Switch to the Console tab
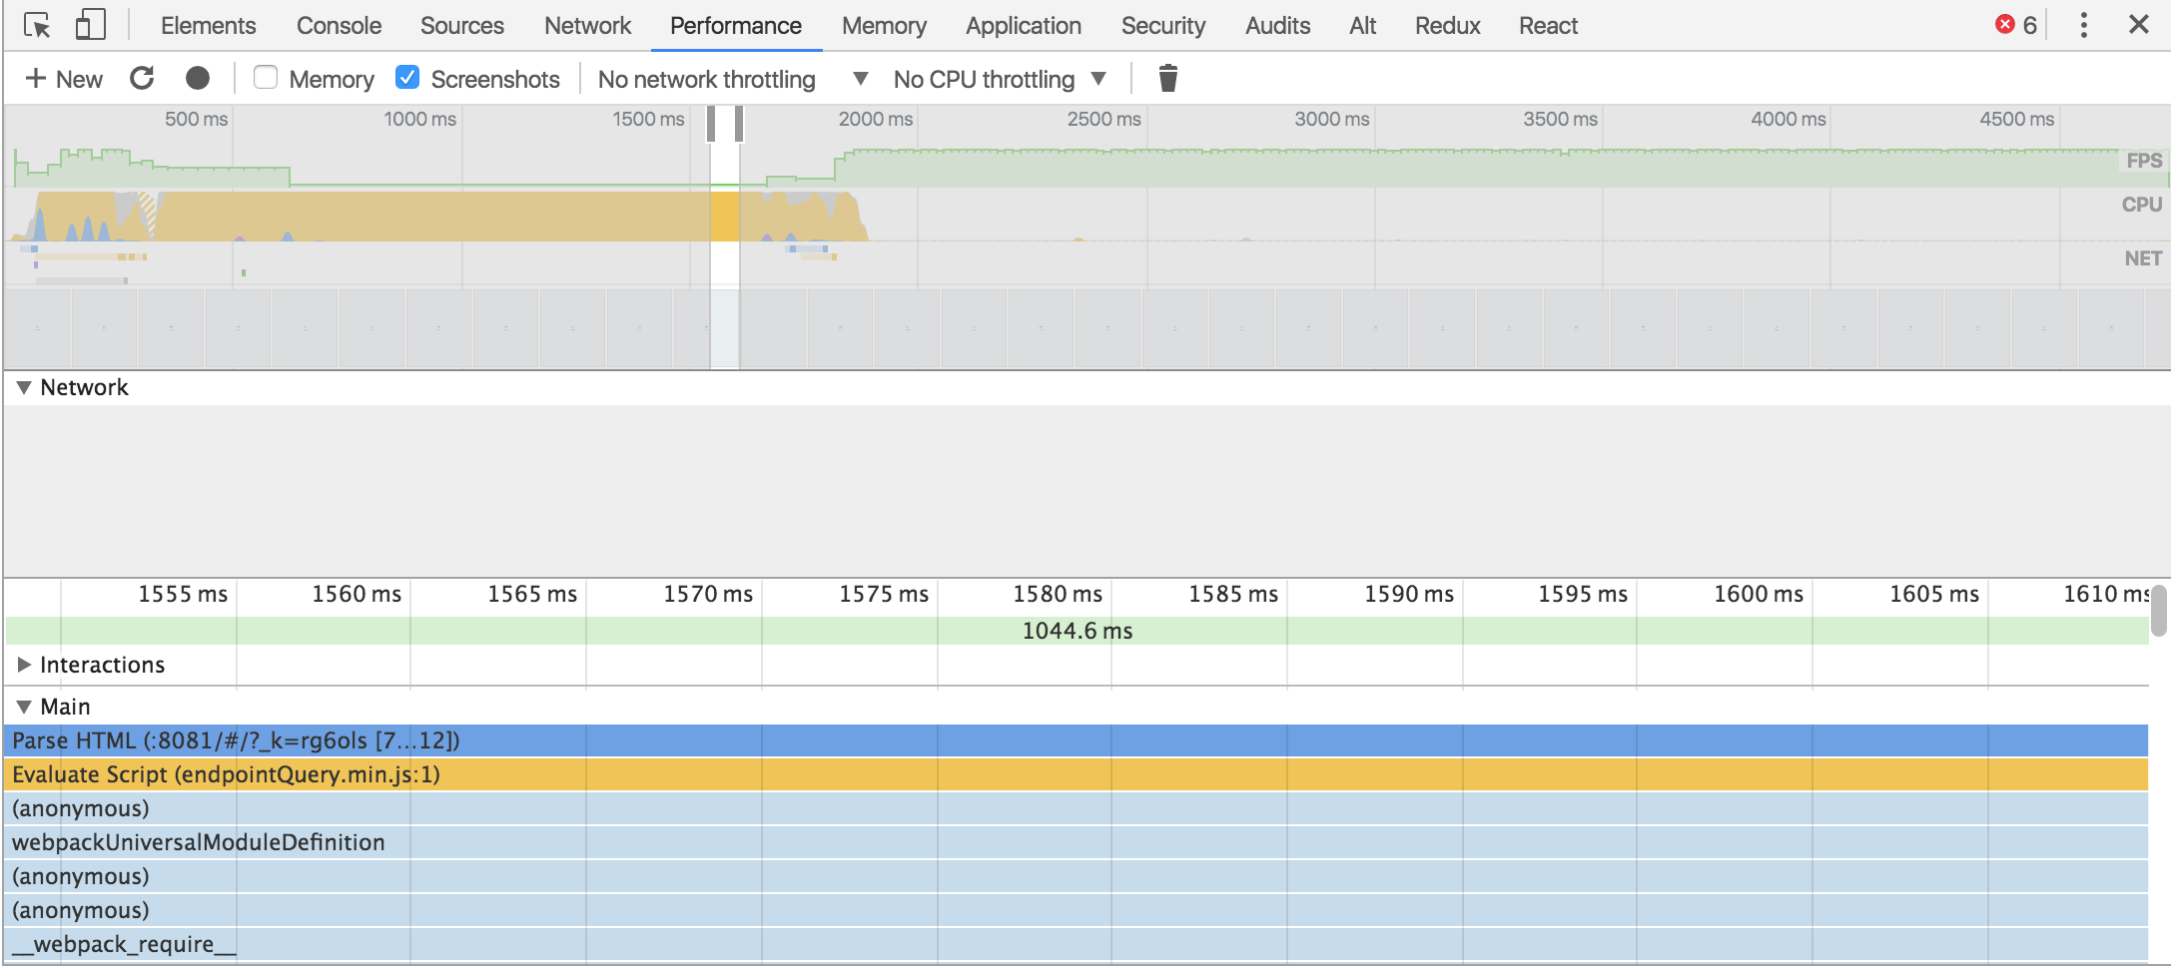The width and height of the screenshot is (2171, 966). (339, 26)
